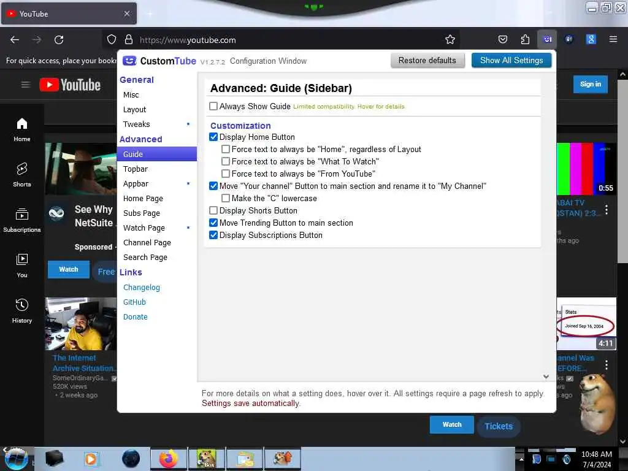
Task: Enable force text "Home" regardless of Layout
Action: click(x=226, y=149)
